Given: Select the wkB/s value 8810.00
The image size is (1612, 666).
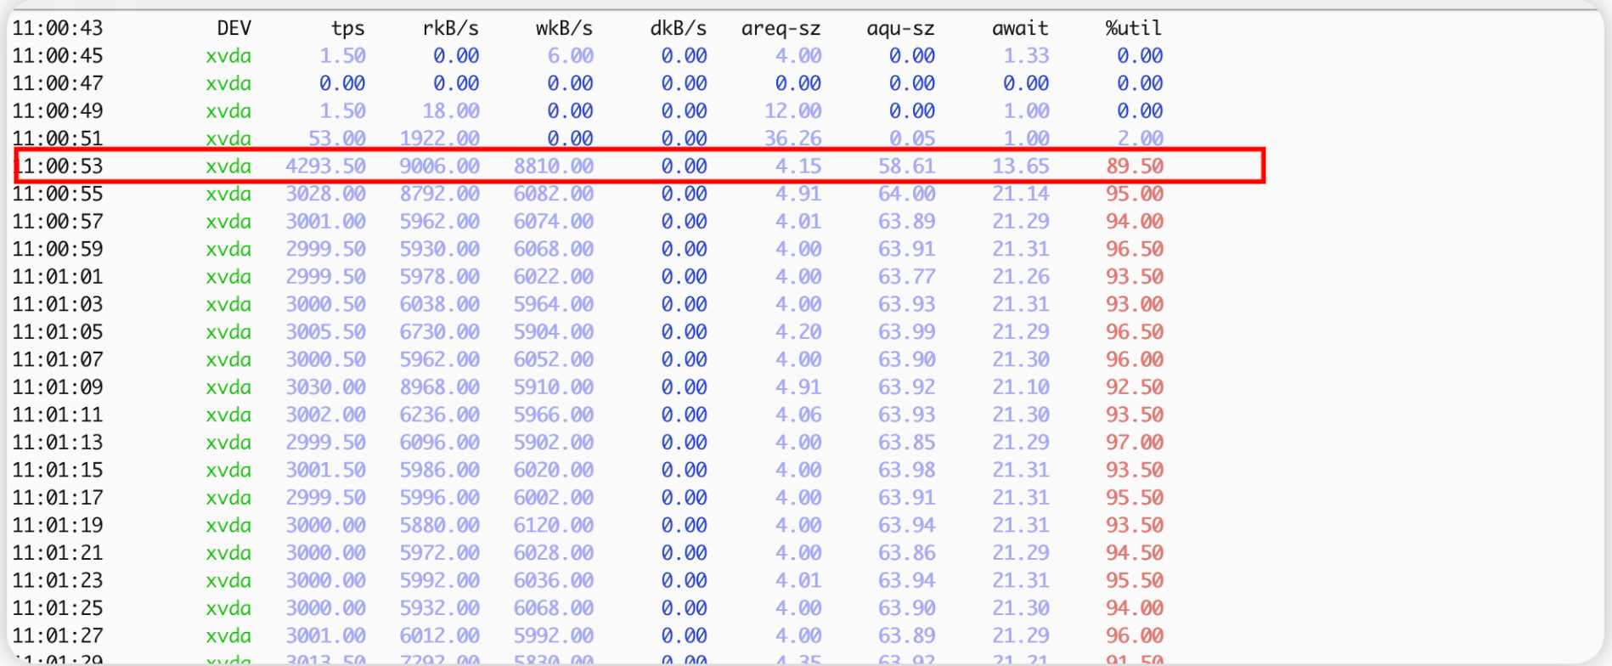Looking at the screenshot, I should click(553, 166).
